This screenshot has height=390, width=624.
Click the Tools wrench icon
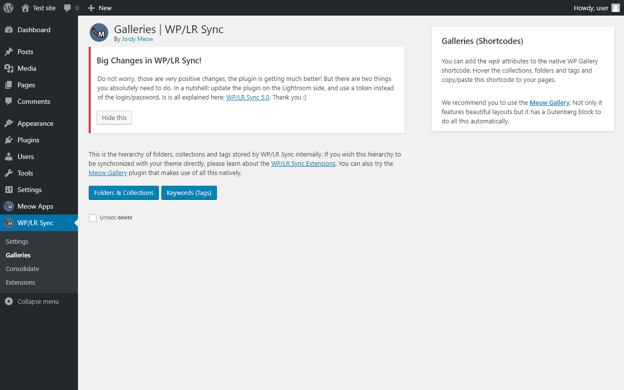9,173
